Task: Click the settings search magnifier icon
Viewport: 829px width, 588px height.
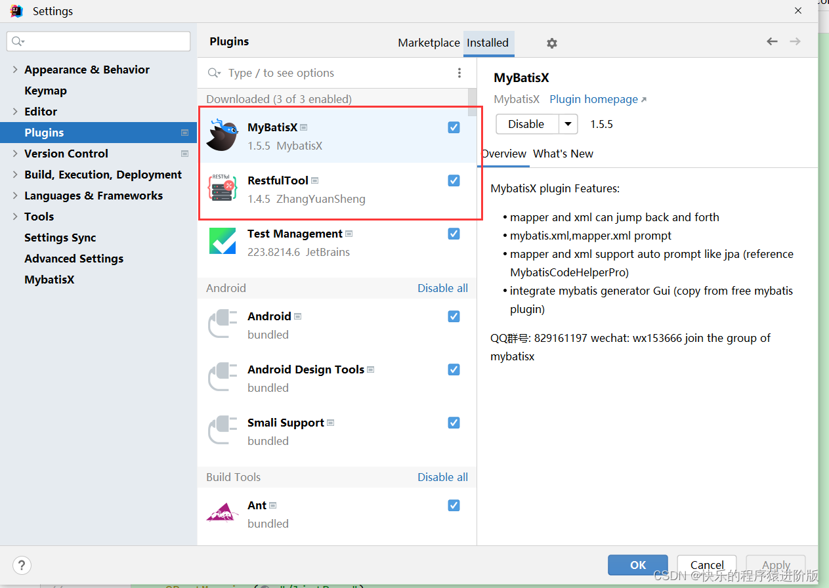Action: [x=17, y=41]
